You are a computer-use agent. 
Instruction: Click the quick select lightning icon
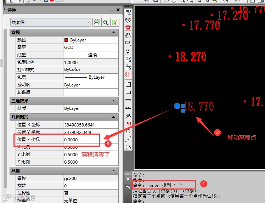click(115, 22)
